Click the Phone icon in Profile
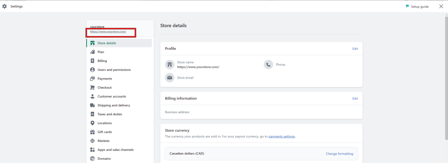Screen dimensions: 448x163 tap(268, 65)
